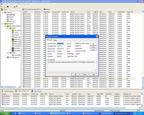Select the QX-S5625 device icon
Screen dimensions: 144x115
click(x=13, y=48)
